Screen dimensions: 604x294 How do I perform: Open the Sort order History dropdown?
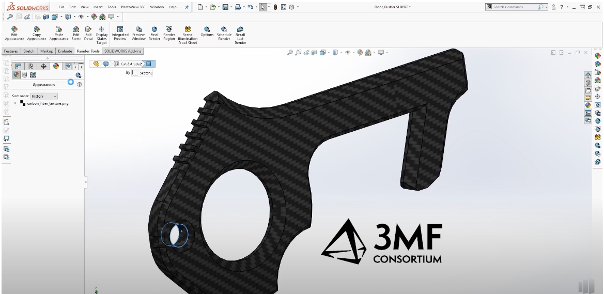pos(44,96)
